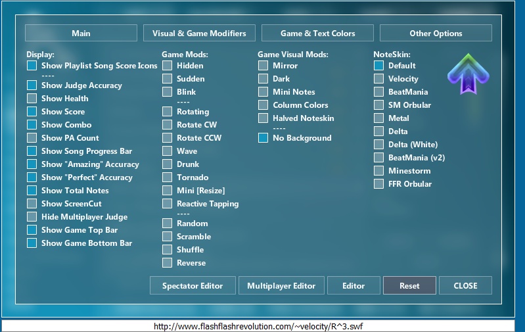Click the Spectator Editor button
The height and width of the screenshot is (332, 525).
coord(193,285)
